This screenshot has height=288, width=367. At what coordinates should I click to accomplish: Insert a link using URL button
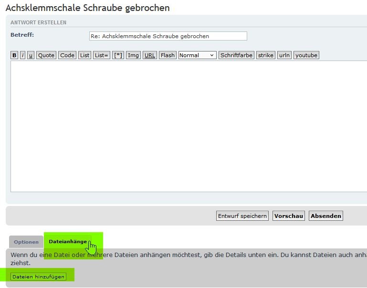pos(150,55)
